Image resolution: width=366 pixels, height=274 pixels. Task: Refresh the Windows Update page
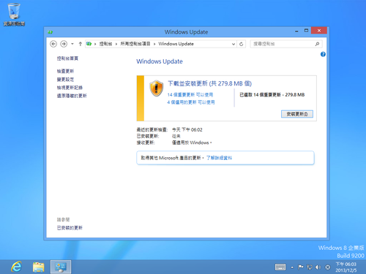point(241,44)
